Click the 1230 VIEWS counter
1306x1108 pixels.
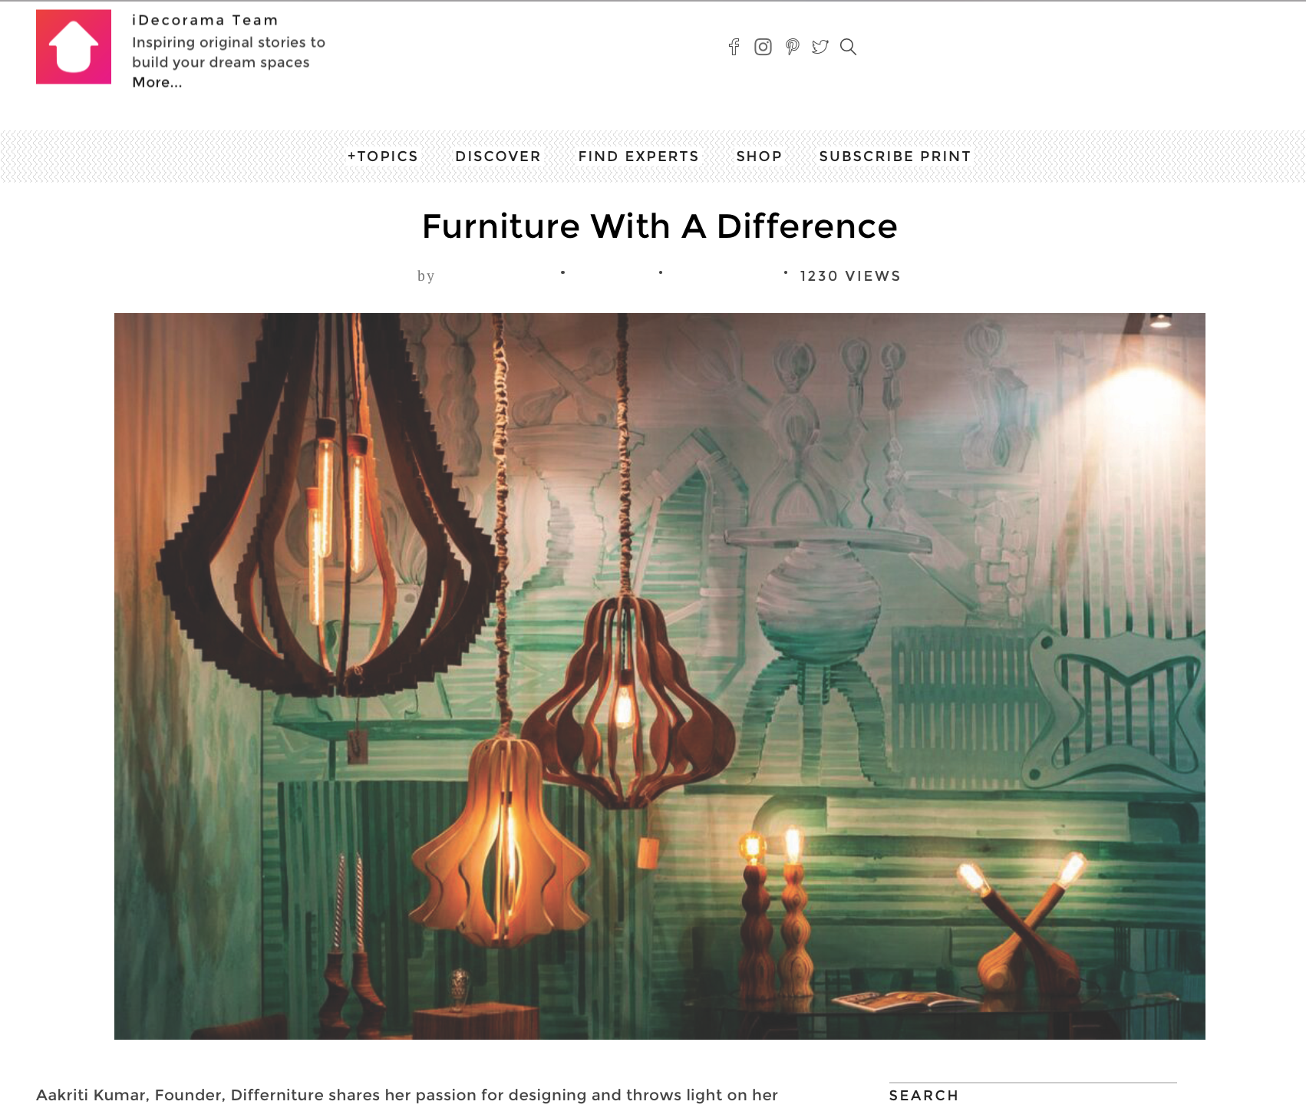[x=850, y=276]
